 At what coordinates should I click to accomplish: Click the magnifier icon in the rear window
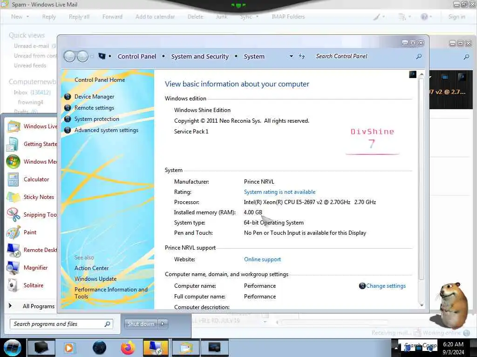(x=466, y=56)
